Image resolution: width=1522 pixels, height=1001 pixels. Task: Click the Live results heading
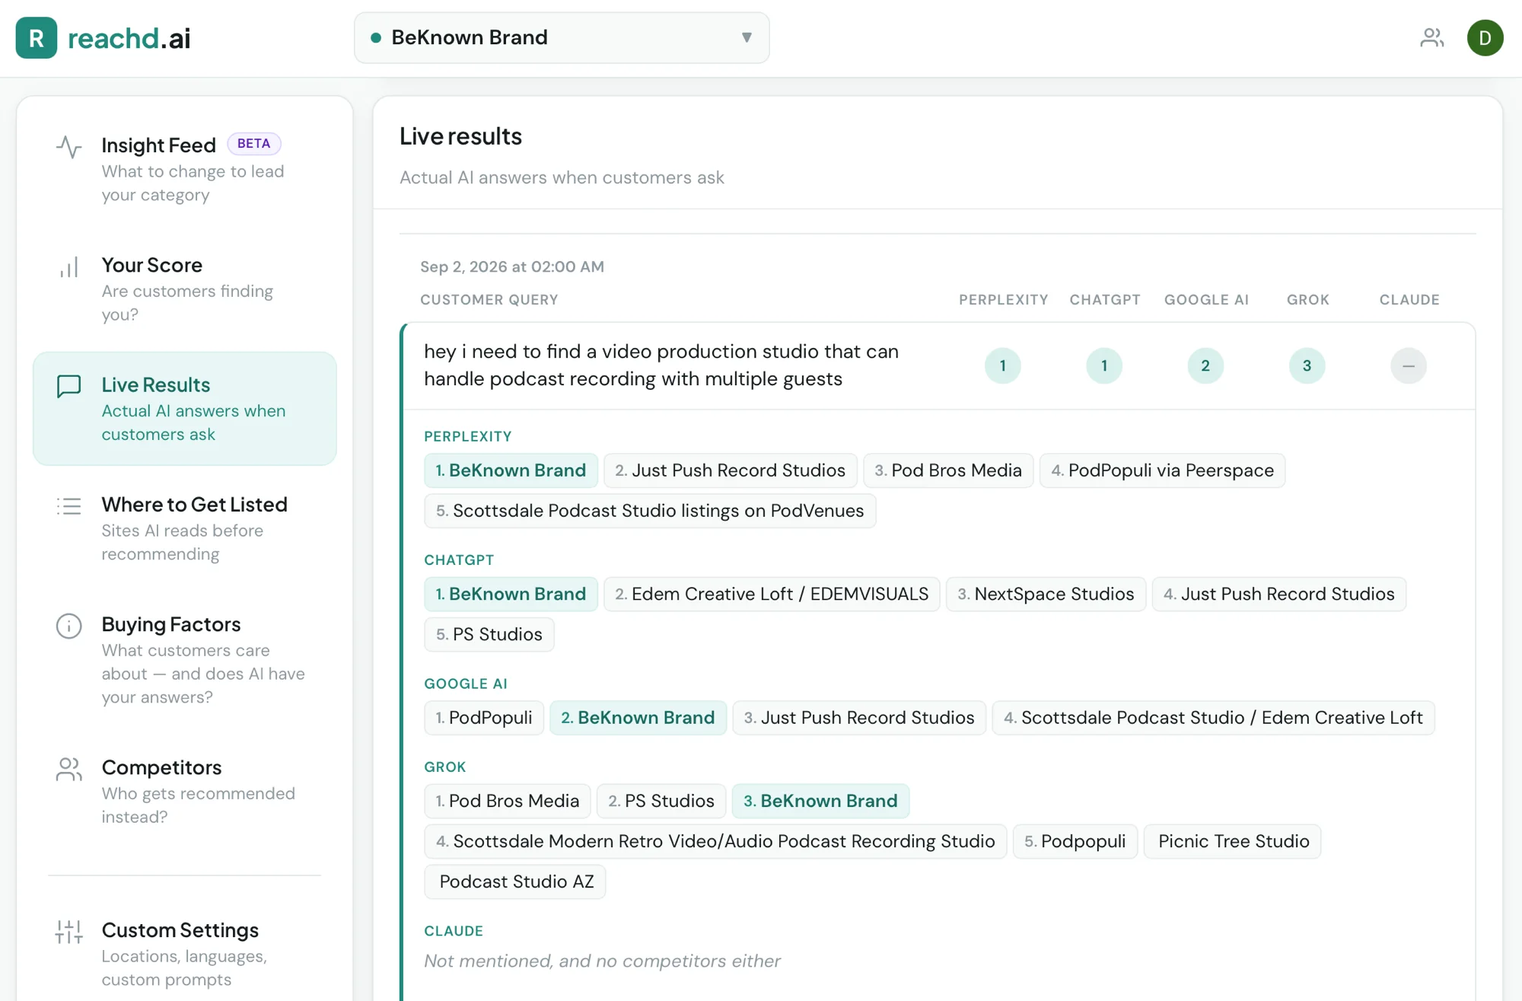click(460, 136)
